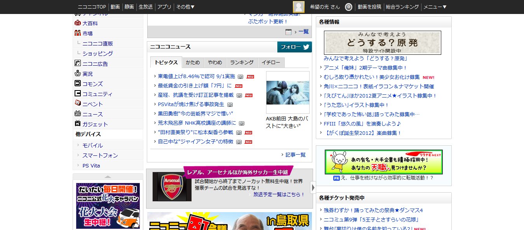
Task: Open アプリ in the top navigation
Action: pyautogui.click(x=164, y=7)
